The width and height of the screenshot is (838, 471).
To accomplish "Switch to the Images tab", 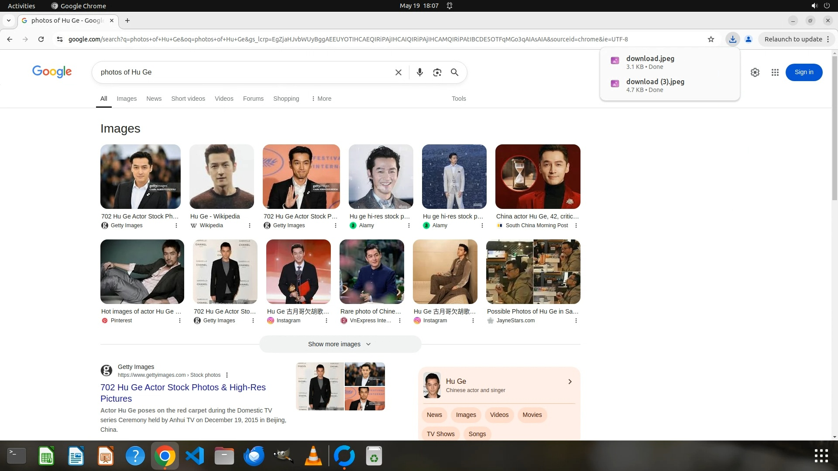I will [127, 99].
